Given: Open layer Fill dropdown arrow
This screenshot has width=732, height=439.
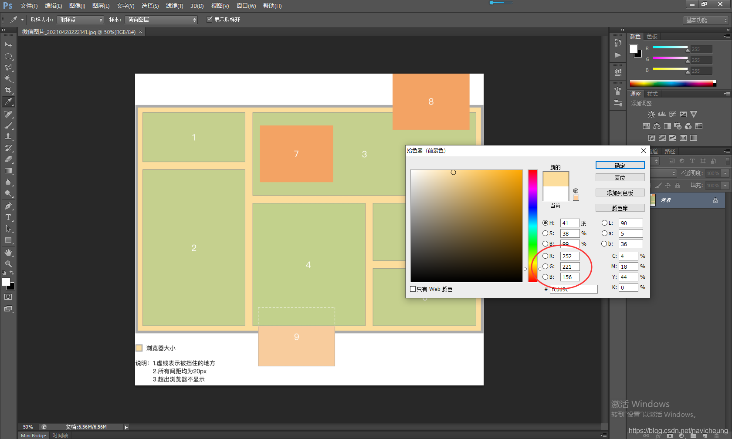Looking at the screenshot, I should 725,185.
